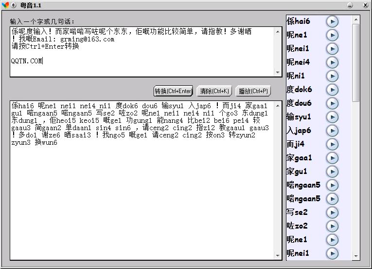
Task: Listen to 度dou6 pronunciation
Action: (332, 103)
